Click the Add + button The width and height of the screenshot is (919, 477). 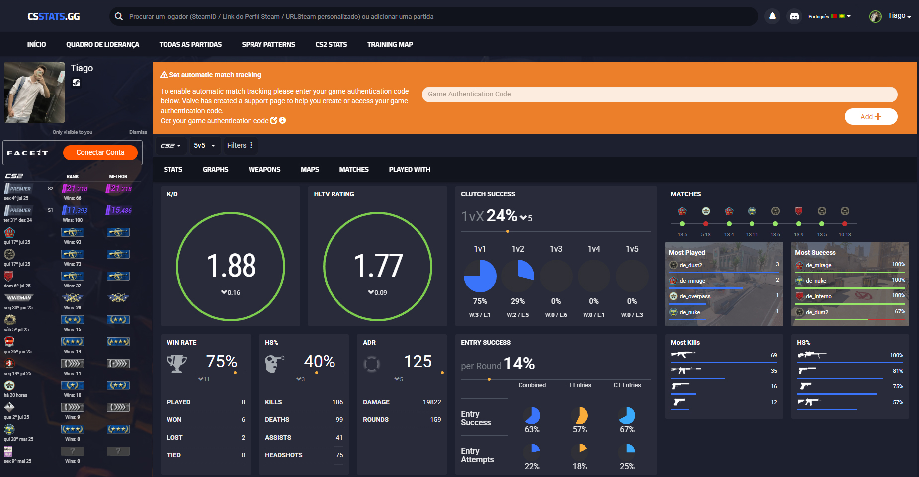(x=871, y=116)
